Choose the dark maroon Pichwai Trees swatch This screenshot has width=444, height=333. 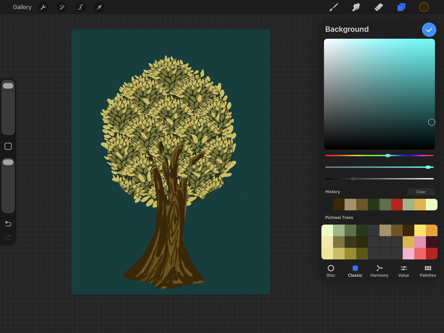click(x=432, y=242)
